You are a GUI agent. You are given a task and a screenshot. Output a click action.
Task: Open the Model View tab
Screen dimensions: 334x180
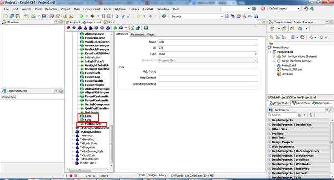pyautogui.click(x=301, y=103)
